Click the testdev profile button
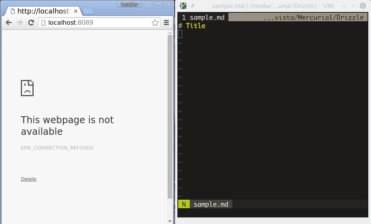Image resolution: width=371 pixels, height=224 pixels. pyautogui.click(x=129, y=5)
